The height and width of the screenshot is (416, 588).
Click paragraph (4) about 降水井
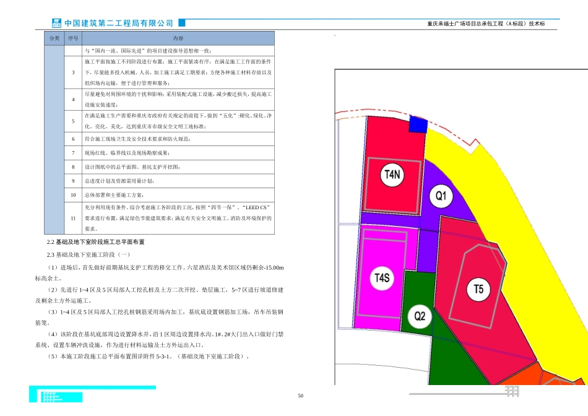[x=159, y=339]
